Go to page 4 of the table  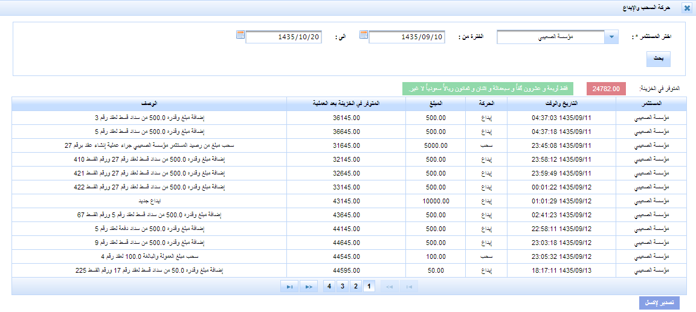(329, 286)
